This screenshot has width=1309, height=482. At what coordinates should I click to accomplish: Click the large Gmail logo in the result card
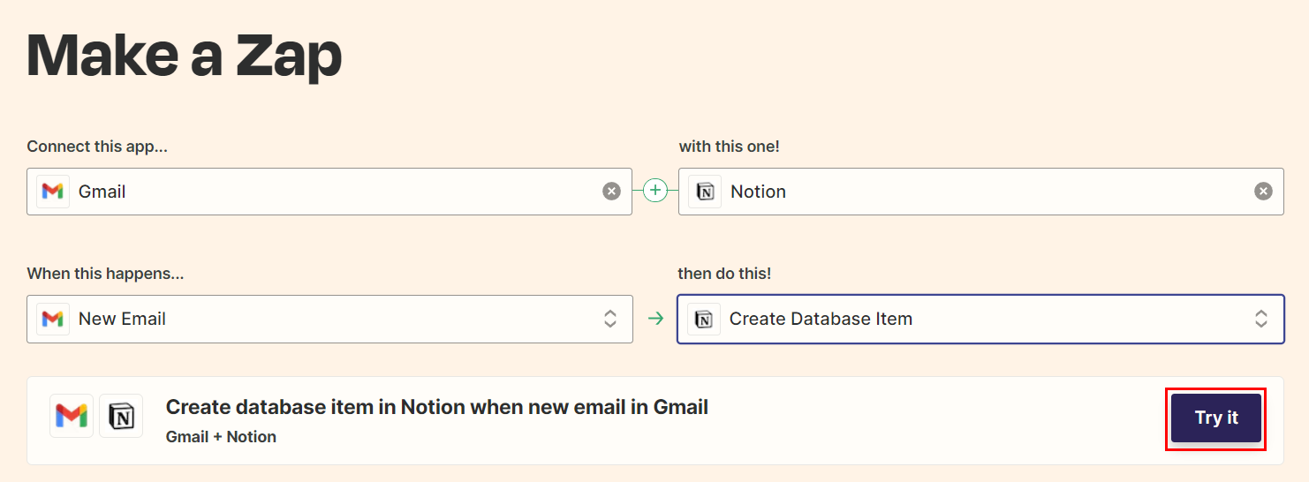coord(72,416)
